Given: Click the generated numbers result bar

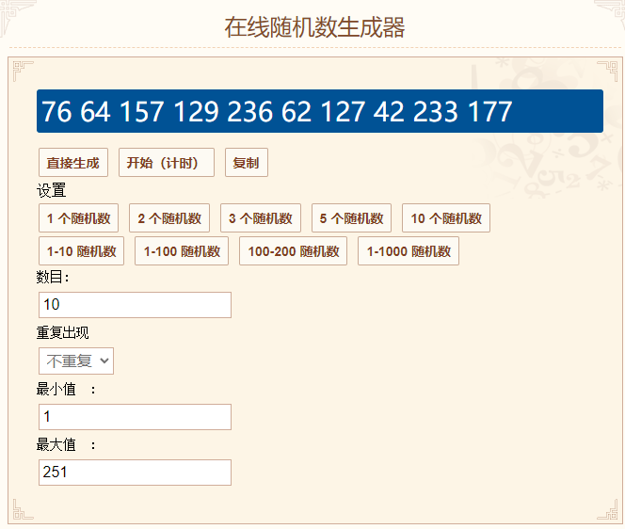Looking at the screenshot, I should point(320,111).
